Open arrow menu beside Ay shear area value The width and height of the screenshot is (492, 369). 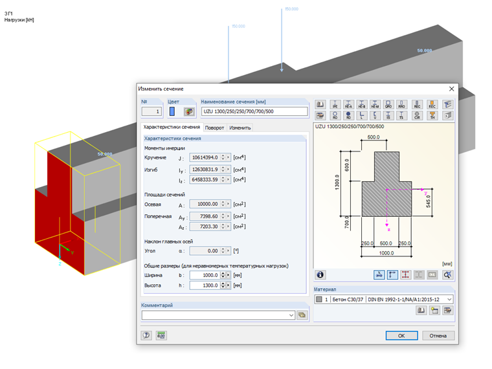(x=229, y=216)
